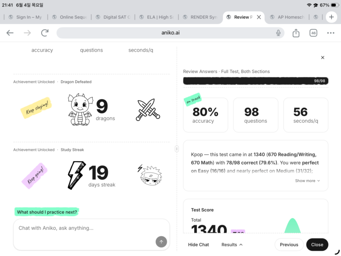This screenshot has height=256, width=341.
Task: Go back with the browser back arrow
Action: [10, 33]
